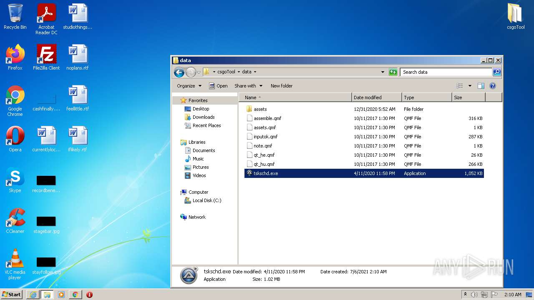Select qt_hu.qmf file

click(x=364, y=164)
